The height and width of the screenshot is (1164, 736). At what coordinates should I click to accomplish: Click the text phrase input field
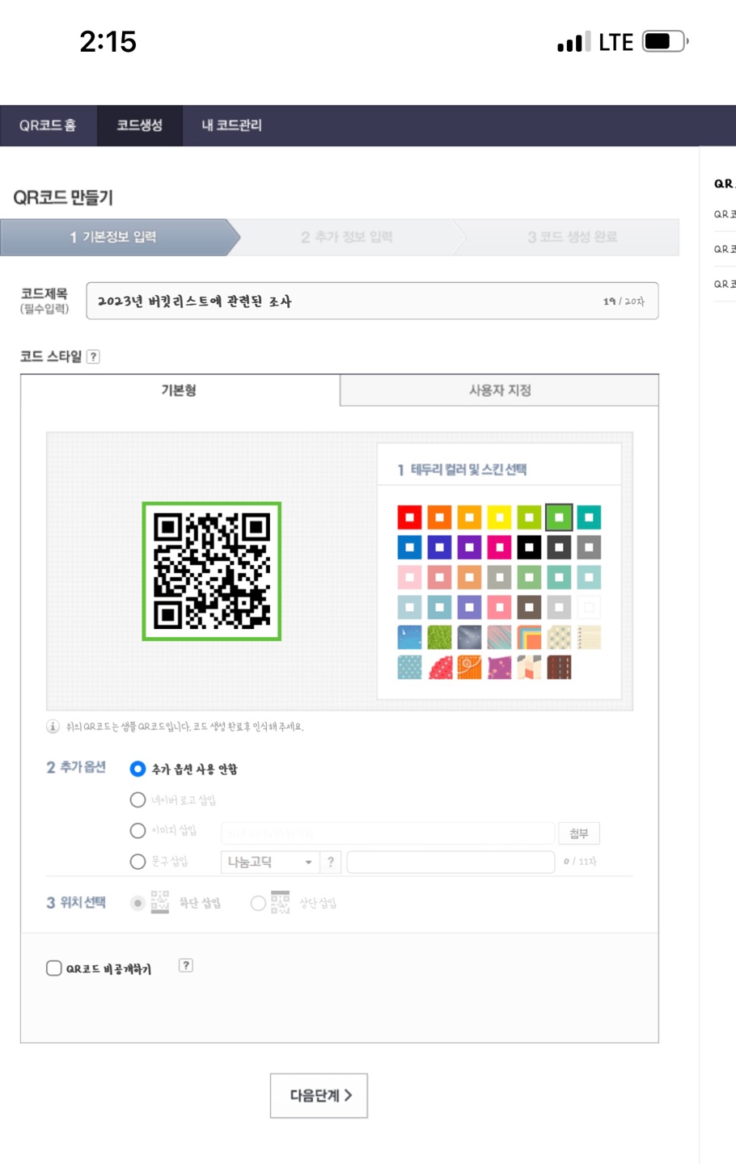pos(450,862)
